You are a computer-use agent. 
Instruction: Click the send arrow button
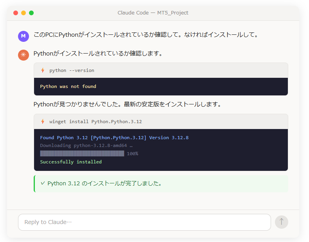click(x=282, y=222)
